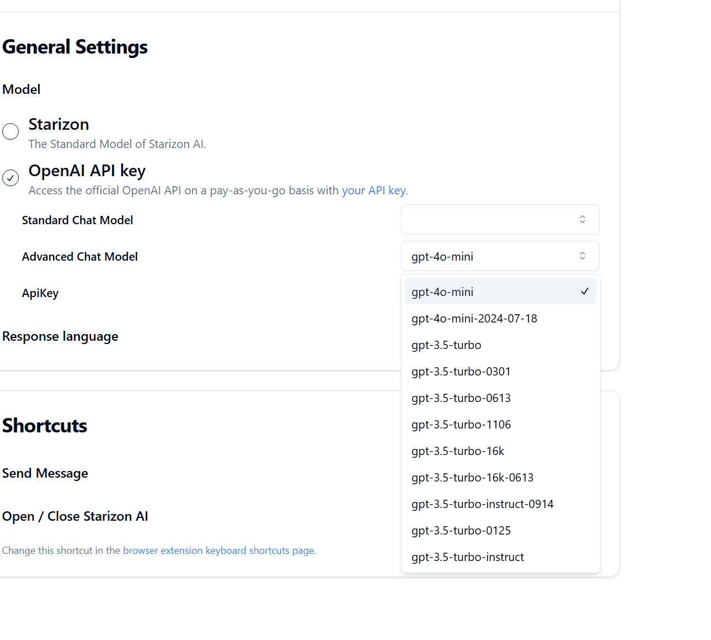The image size is (711, 640).
Task: Click the Shortcuts heading
Action: click(x=45, y=426)
